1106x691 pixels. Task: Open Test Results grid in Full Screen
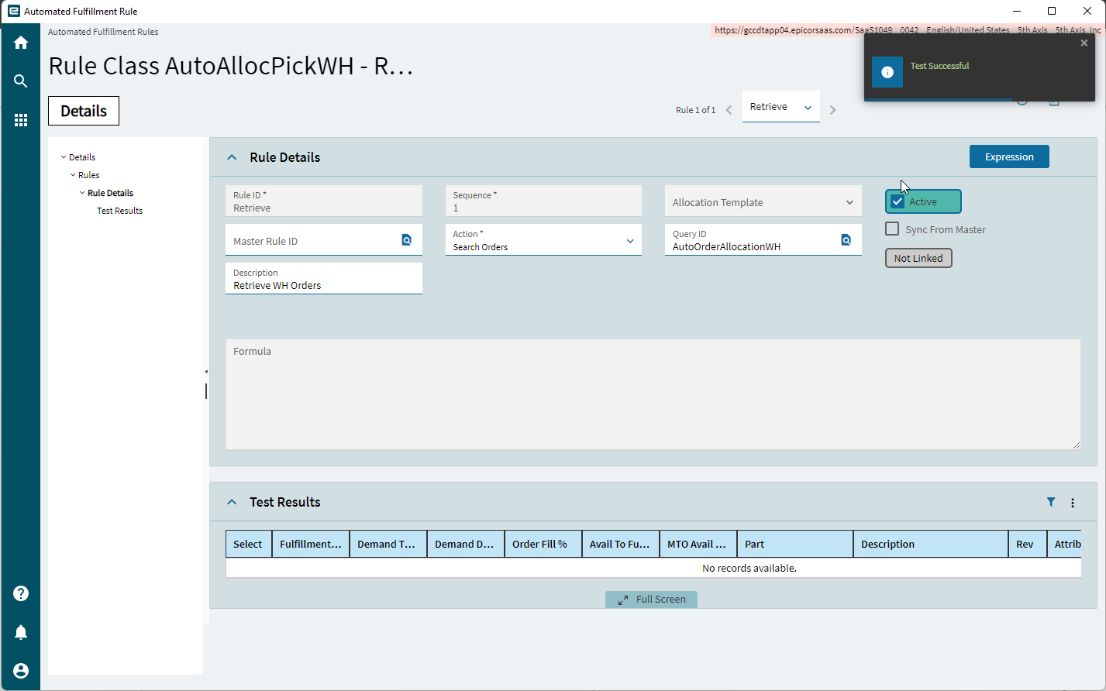click(651, 600)
